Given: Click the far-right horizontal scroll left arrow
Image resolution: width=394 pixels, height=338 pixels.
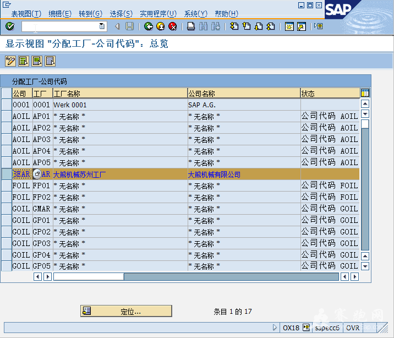Looking at the screenshot, I should tap(344, 277).
